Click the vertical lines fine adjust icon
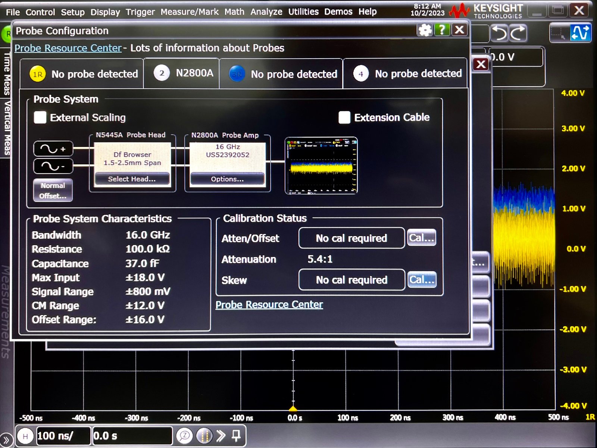The height and width of the screenshot is (448, 597). pyautogui.click(x=204, y=435)
